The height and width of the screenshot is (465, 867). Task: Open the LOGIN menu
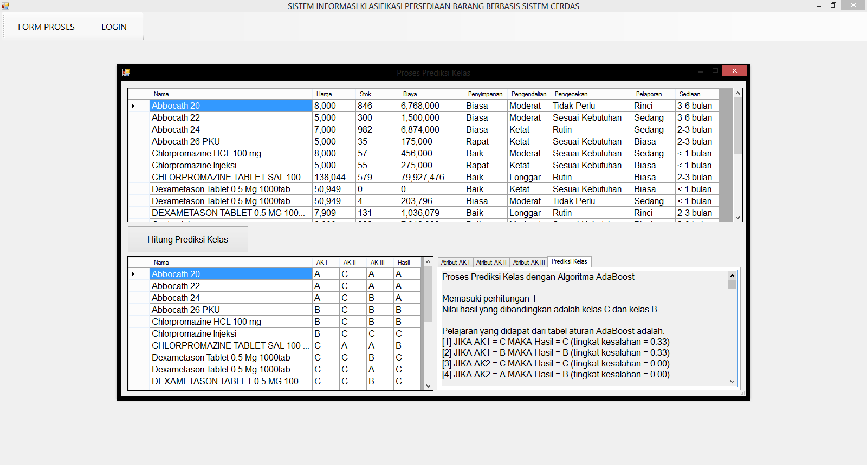pyautogui.click(x=114, y=27)
